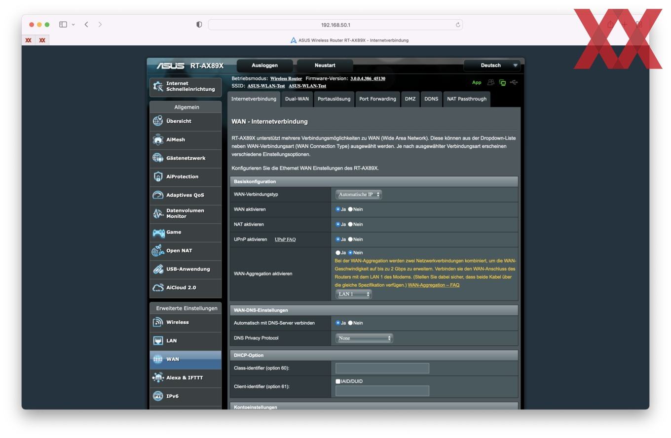Open LAN settings icon
This screenshot has height=438, width=671.
[x=158, y=340]
